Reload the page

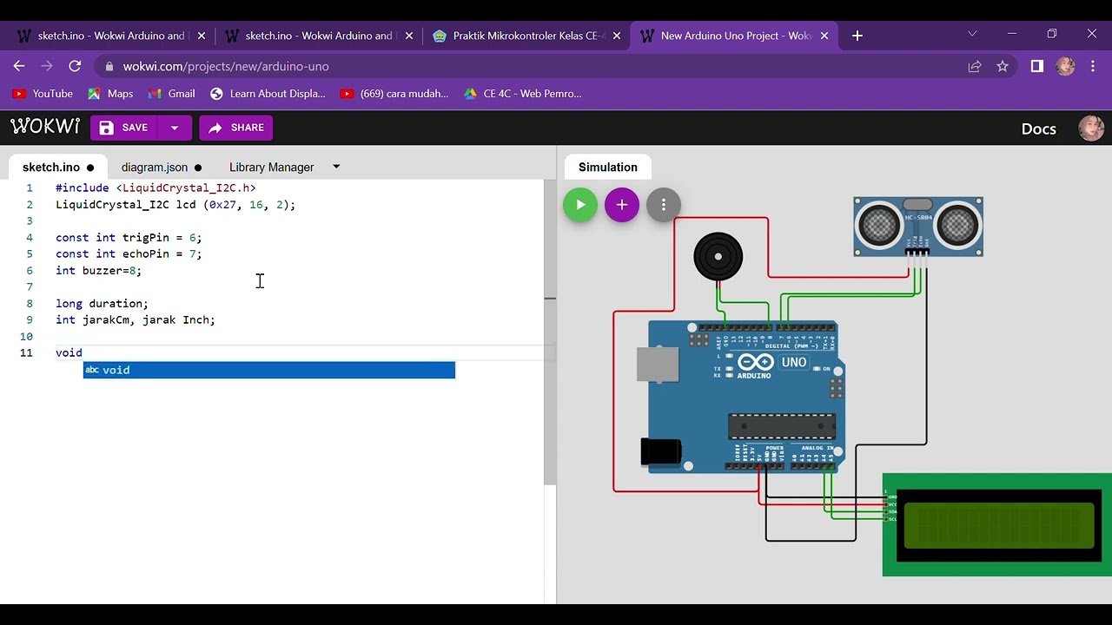point(75,66)
